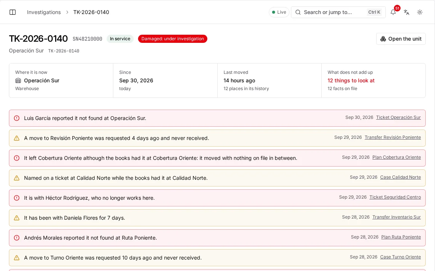
Task: Click warning triangle on Daniela Flores row
Action: [x=17, y=218]
